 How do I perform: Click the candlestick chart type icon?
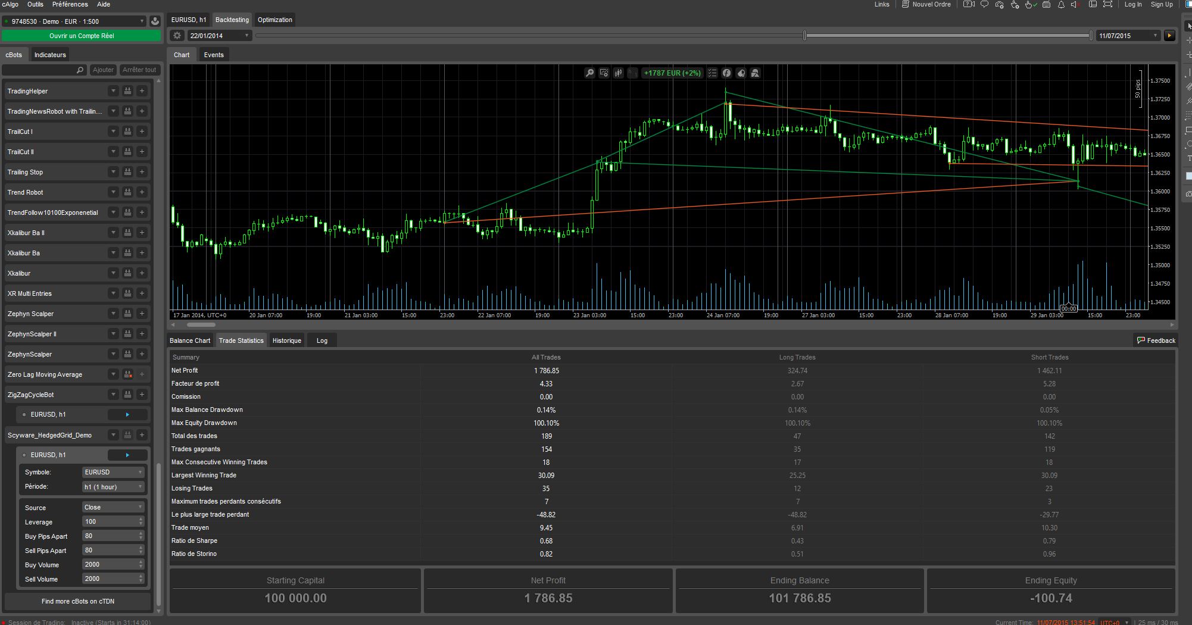coord(619,73)
